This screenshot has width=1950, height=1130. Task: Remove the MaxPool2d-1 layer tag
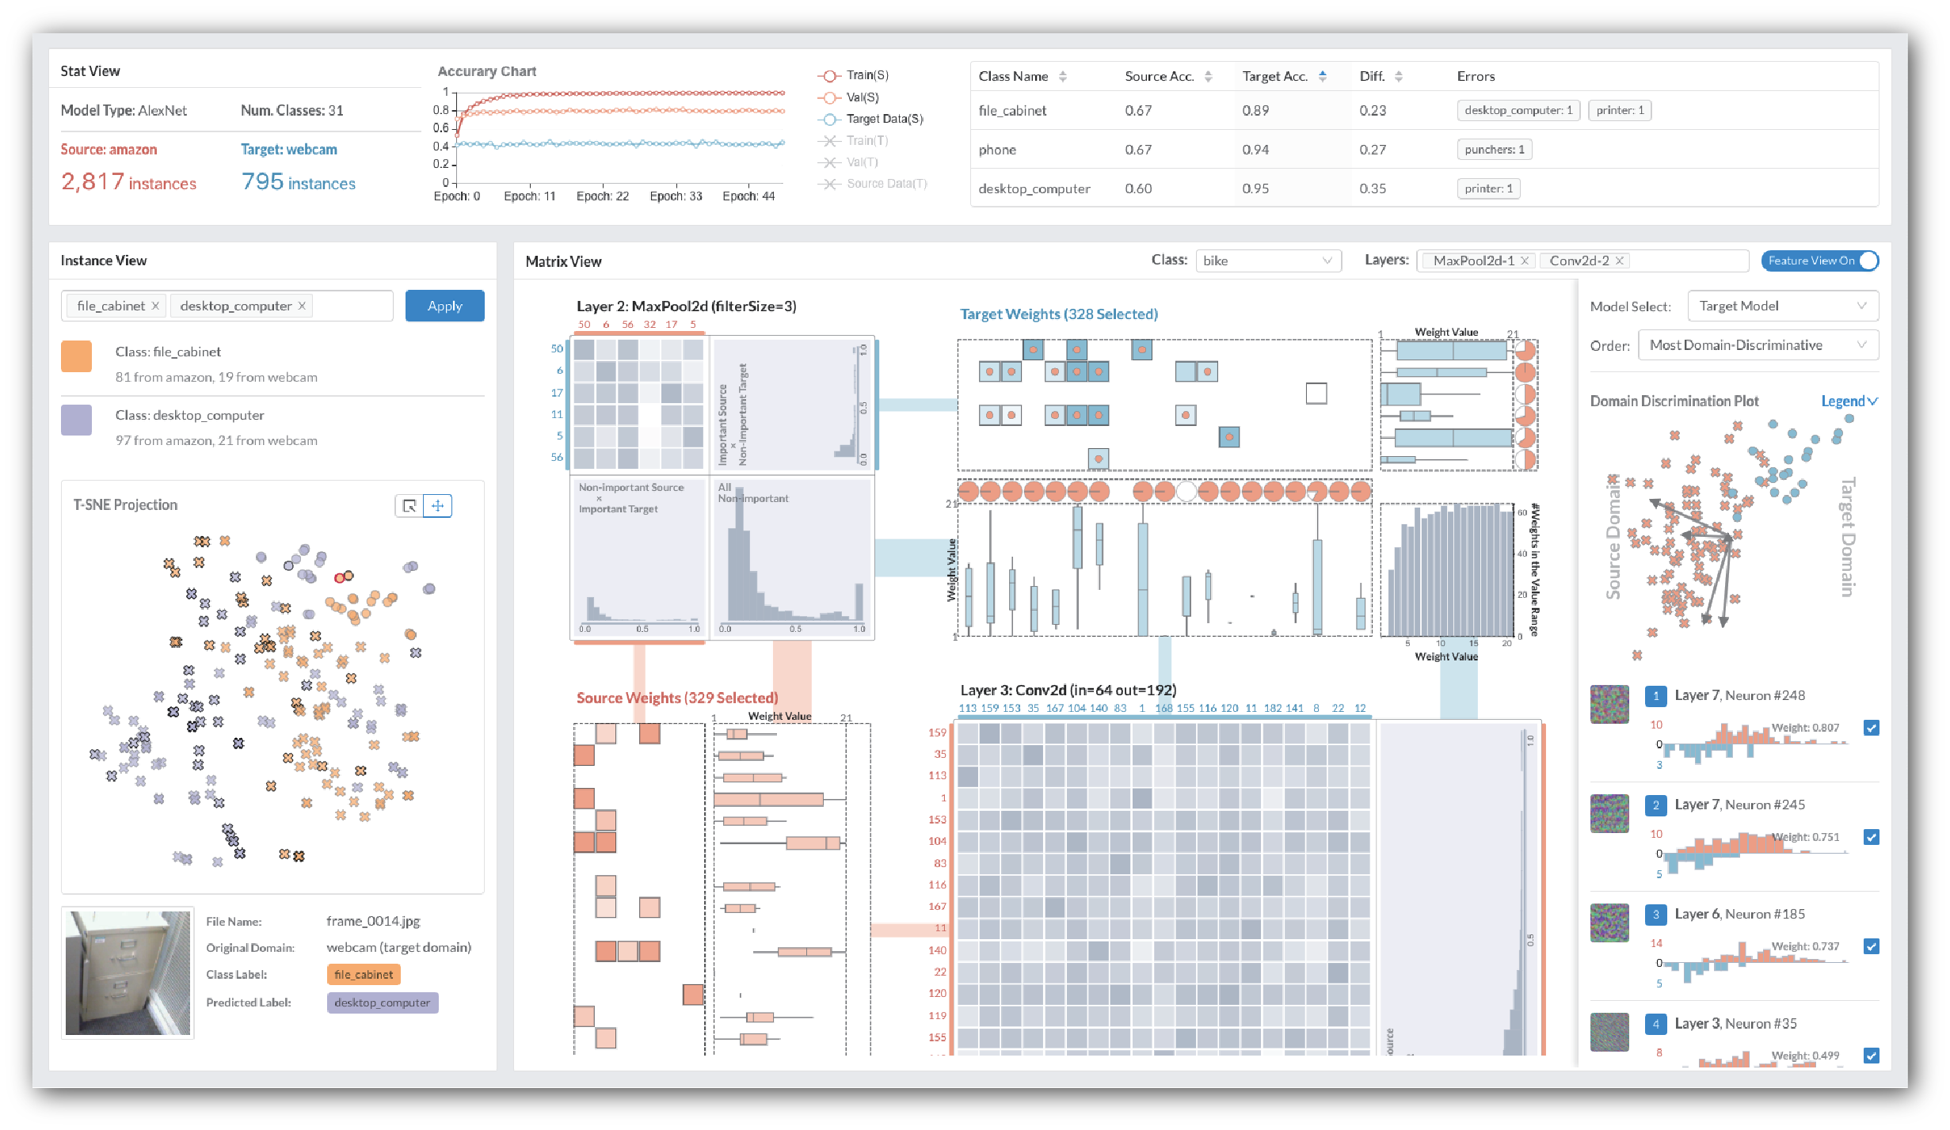click(1524, 261)
